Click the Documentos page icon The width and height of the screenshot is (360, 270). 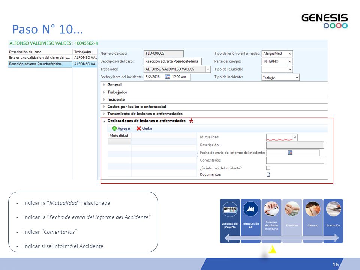268,175
